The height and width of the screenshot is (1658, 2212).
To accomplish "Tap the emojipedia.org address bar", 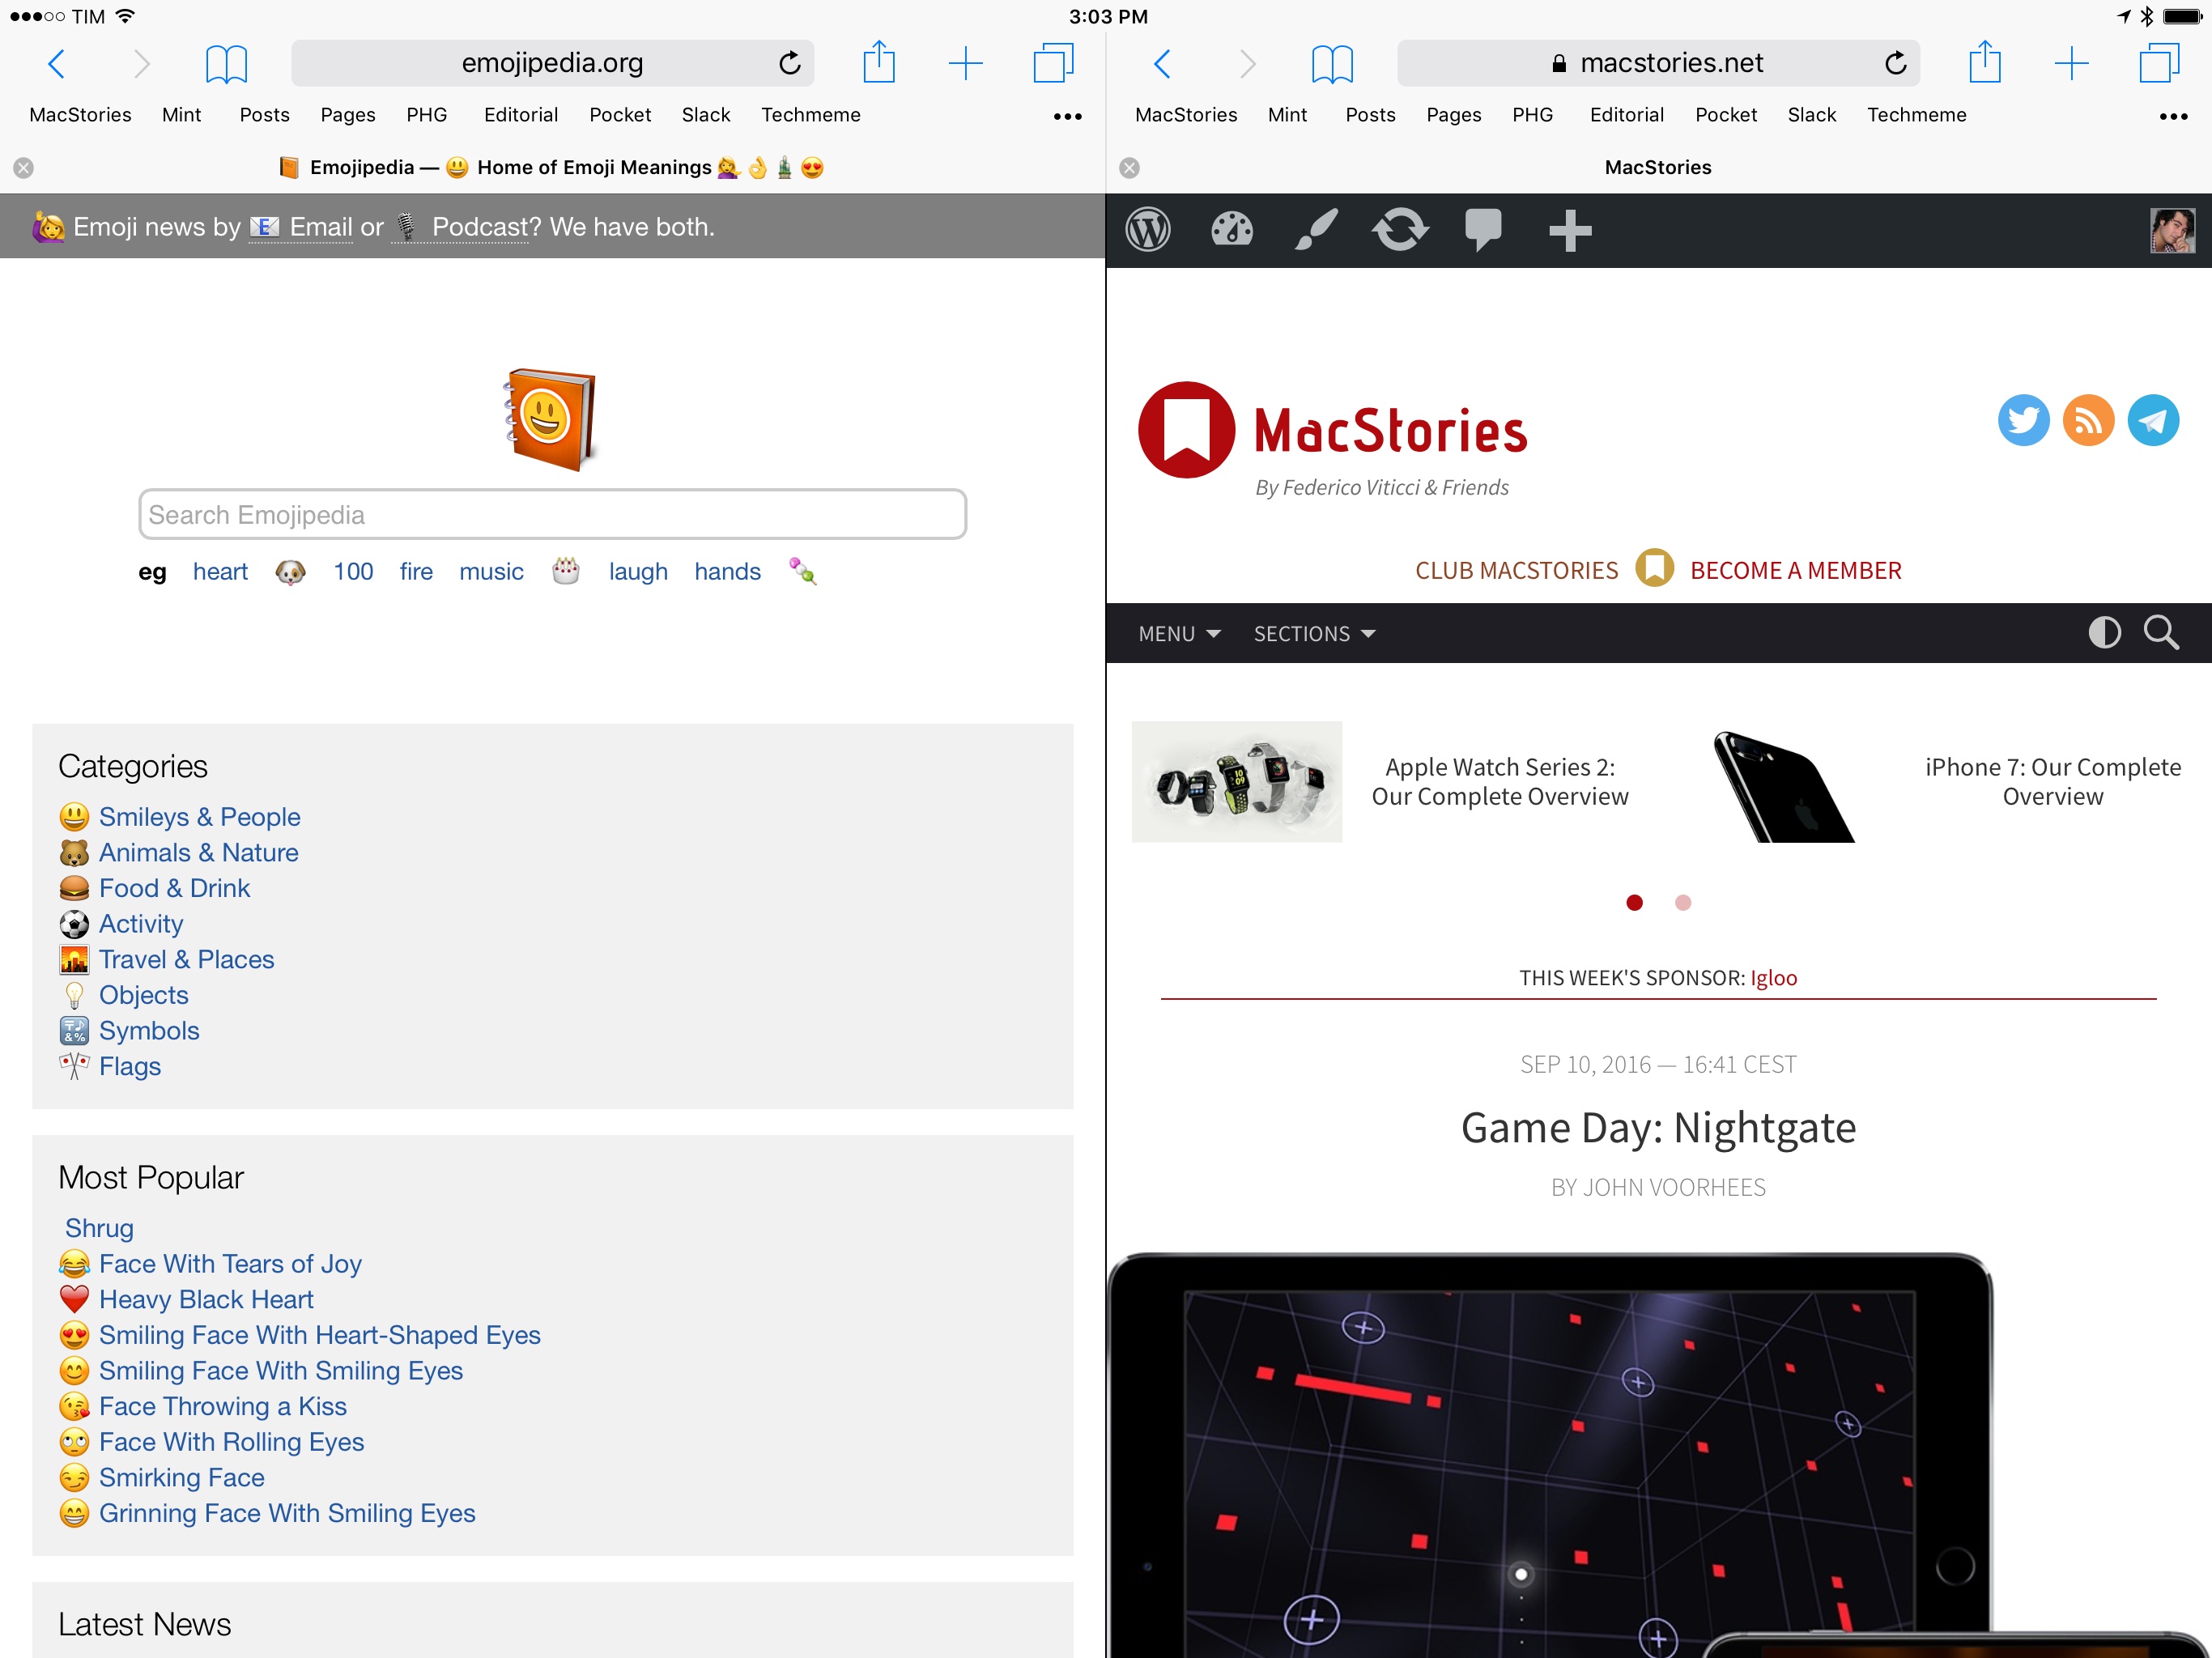I will [552, 63].
